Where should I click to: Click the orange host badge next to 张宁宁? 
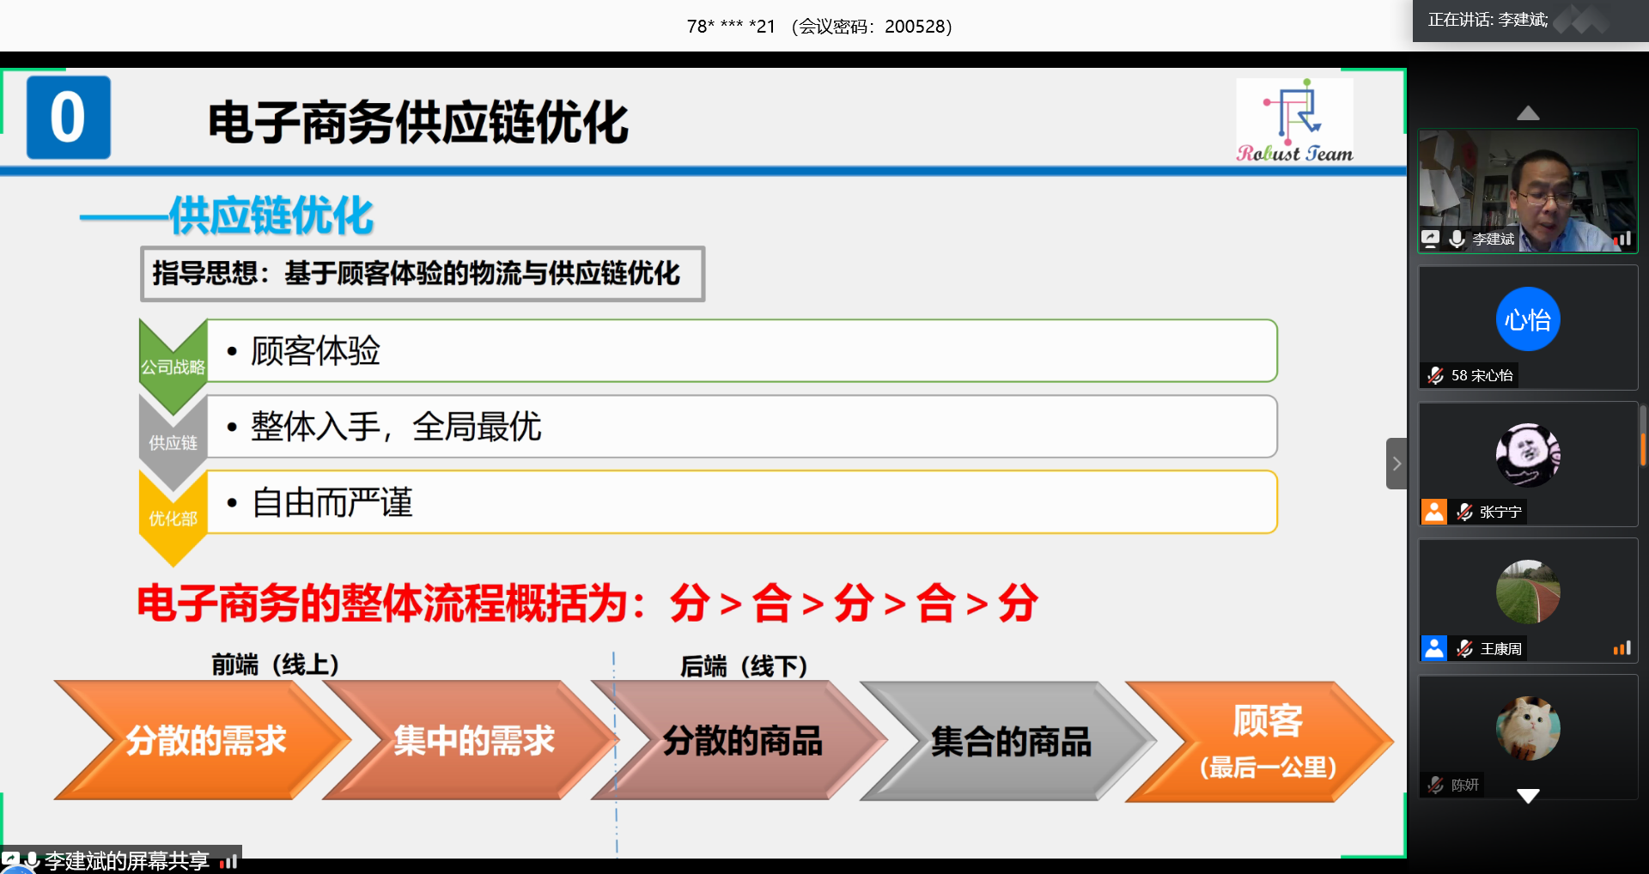click(1434, 512)
